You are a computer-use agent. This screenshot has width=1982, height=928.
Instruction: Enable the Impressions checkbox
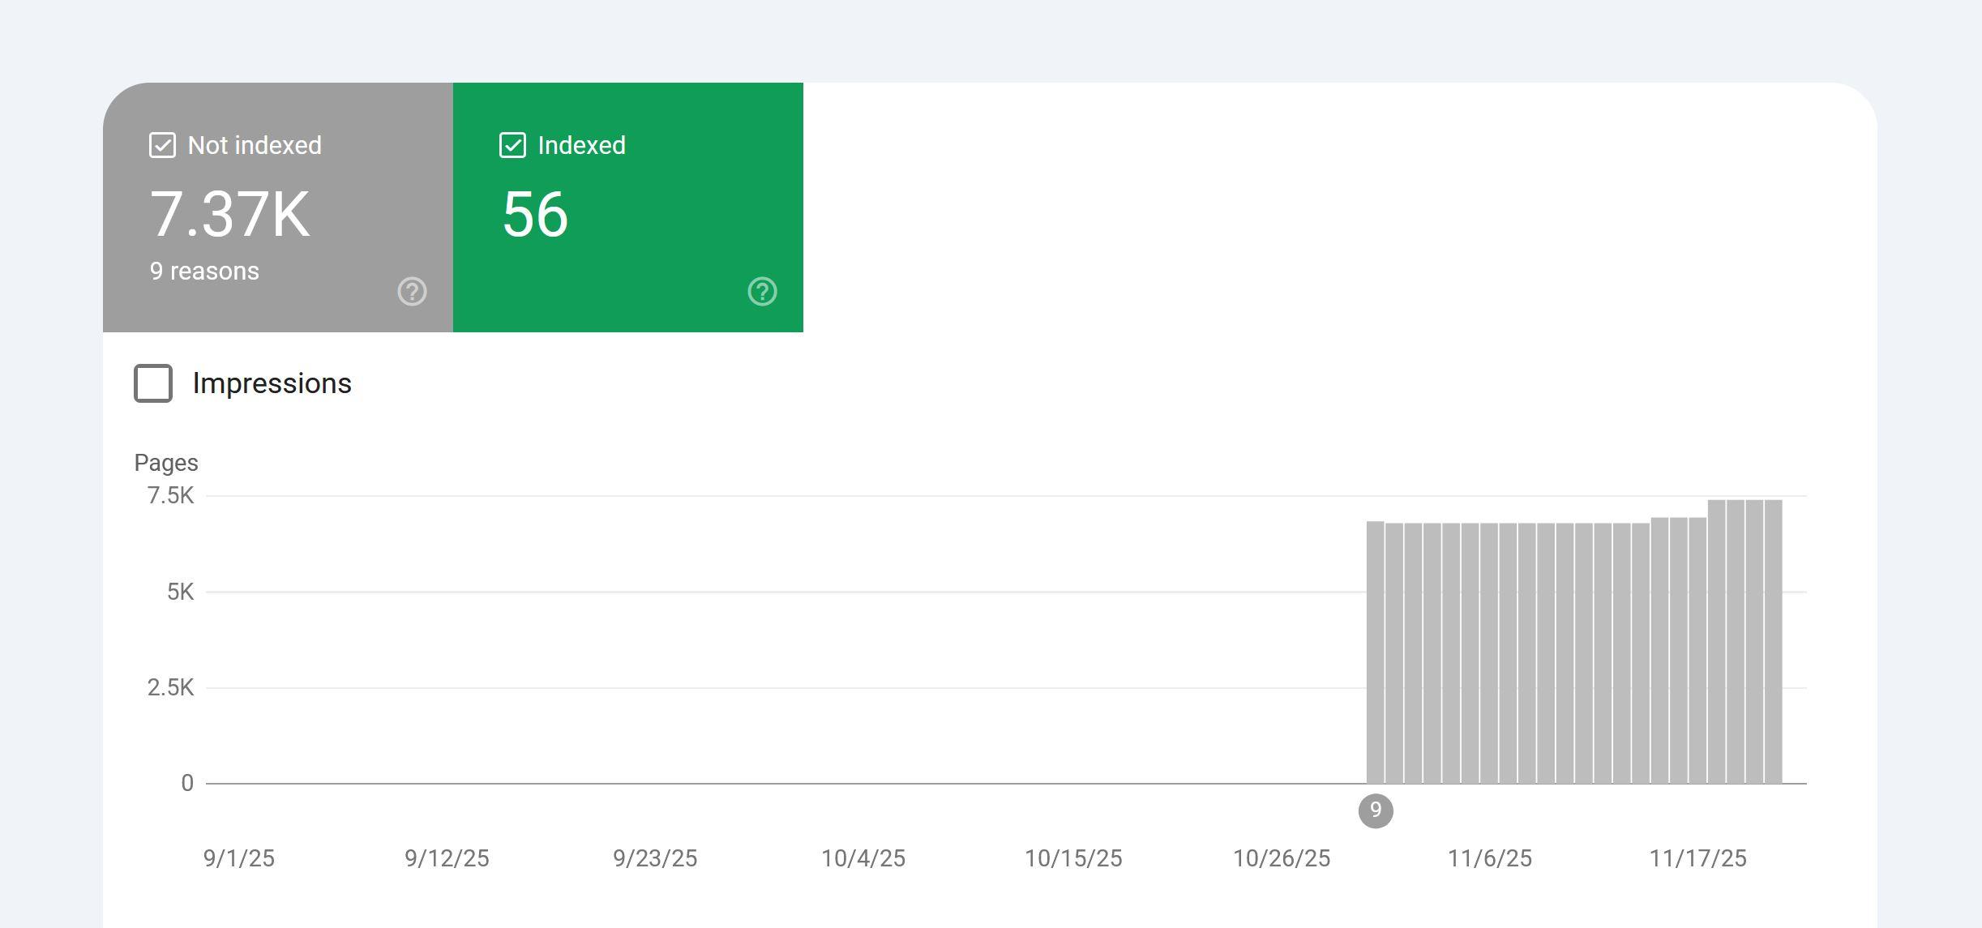(x=153, y=383)
